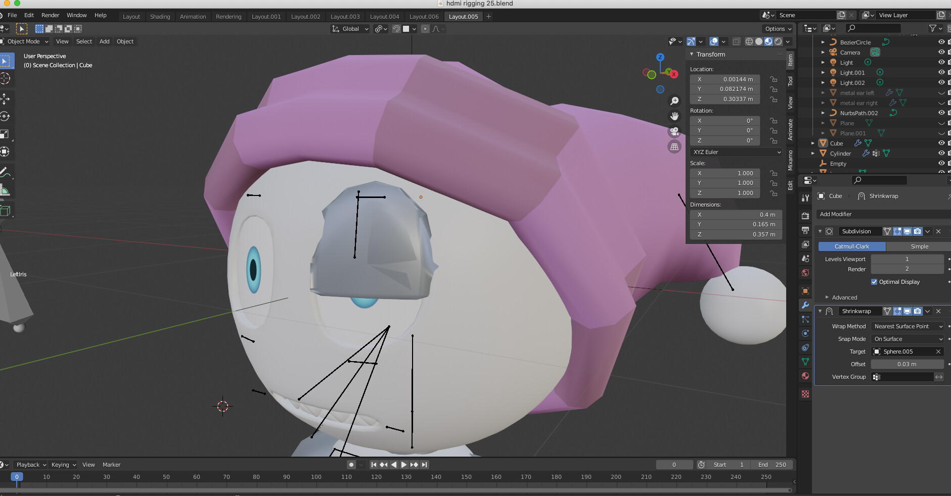Toggle visibility of Light.002 in outliner

(941, 83)
